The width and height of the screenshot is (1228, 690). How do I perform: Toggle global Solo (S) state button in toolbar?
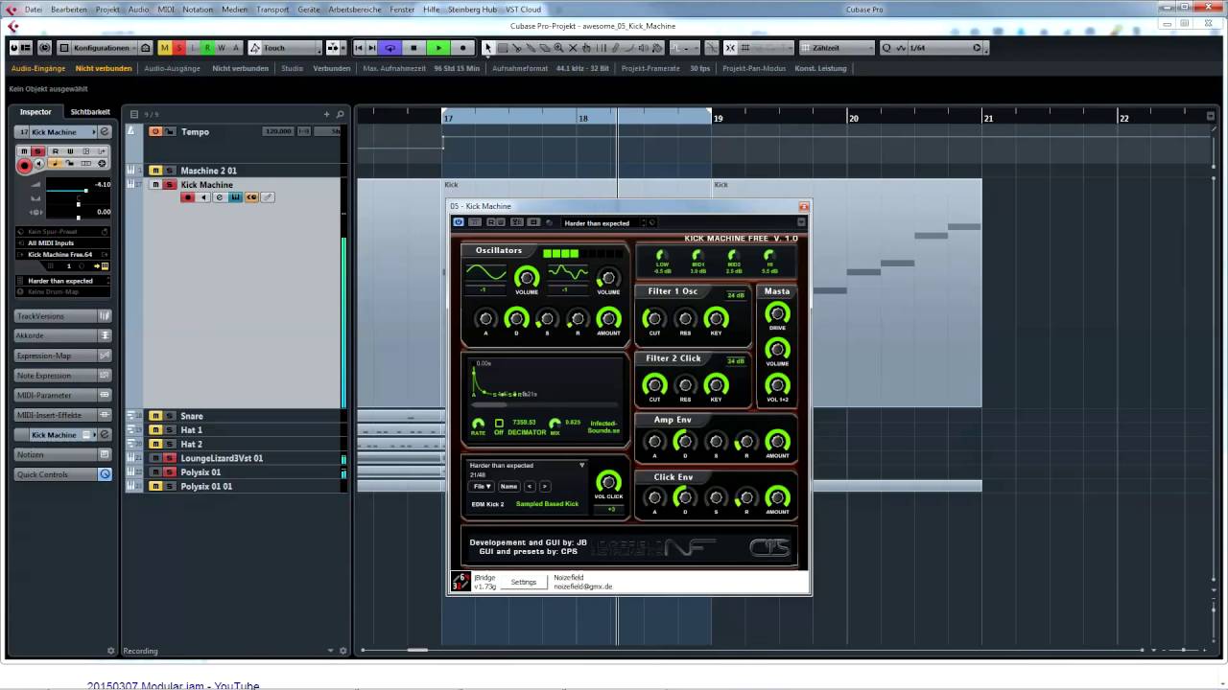pos(178,48)
